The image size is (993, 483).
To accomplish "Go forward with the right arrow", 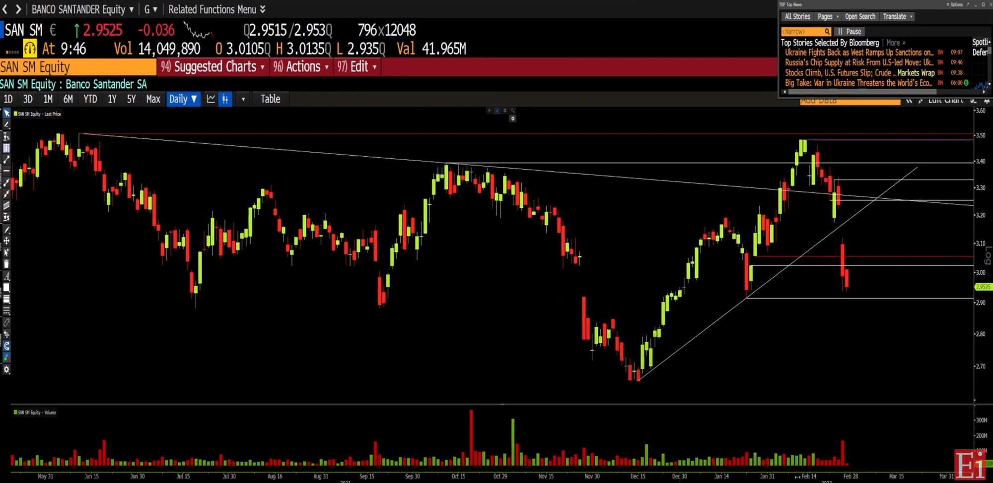I will tap(18, 9).
